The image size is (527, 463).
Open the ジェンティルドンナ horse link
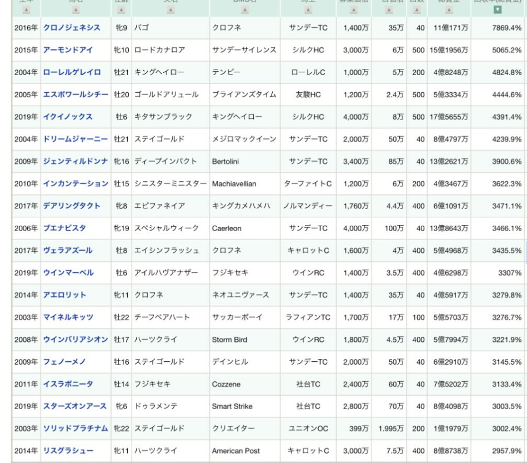point(76,161)
